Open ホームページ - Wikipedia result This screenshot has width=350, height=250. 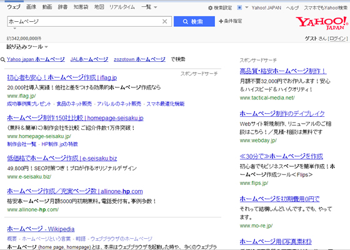point(41,229)
